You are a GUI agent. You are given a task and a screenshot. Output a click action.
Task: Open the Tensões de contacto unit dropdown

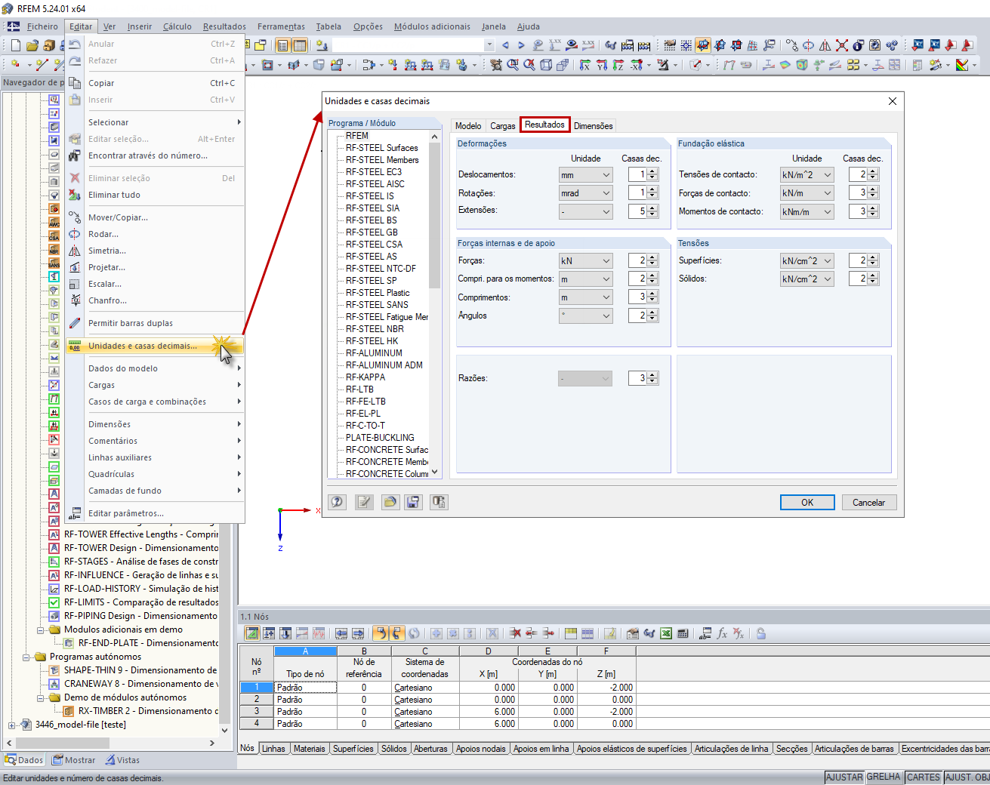806,174
